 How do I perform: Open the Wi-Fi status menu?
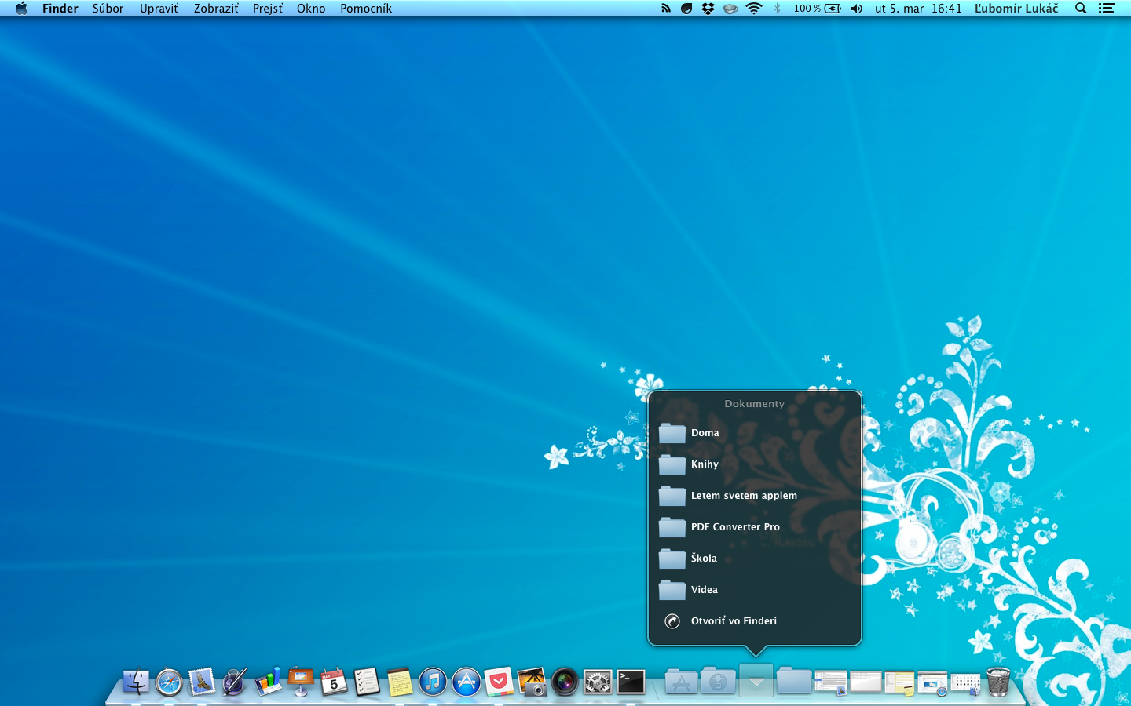pos(754,9)
